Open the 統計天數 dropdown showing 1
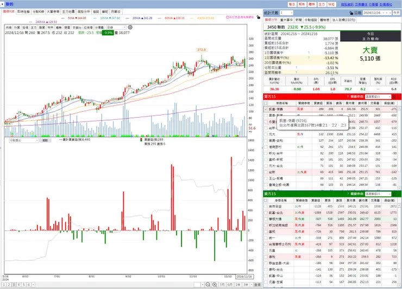402x289 pixels. pyautogui.click(x=286, y=13)
